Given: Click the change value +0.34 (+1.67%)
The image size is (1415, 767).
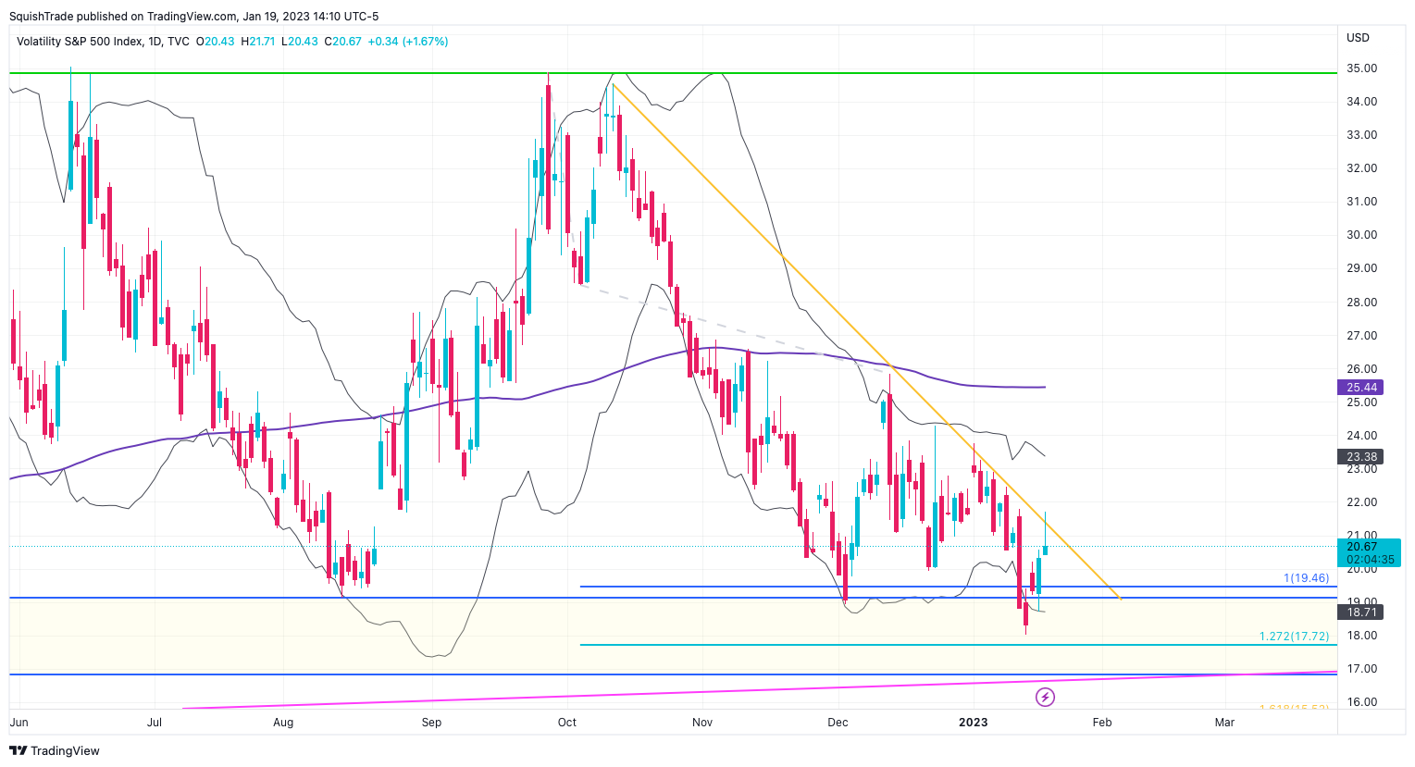Looking at the screenshot, I should click(407, 42).
